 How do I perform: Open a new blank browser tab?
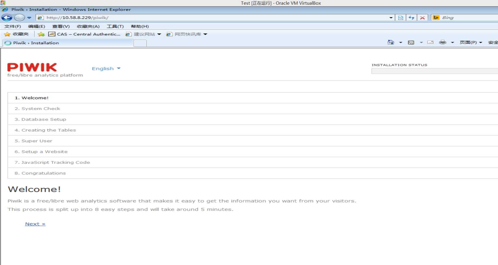pyautogui.click(x=140, y=43)
